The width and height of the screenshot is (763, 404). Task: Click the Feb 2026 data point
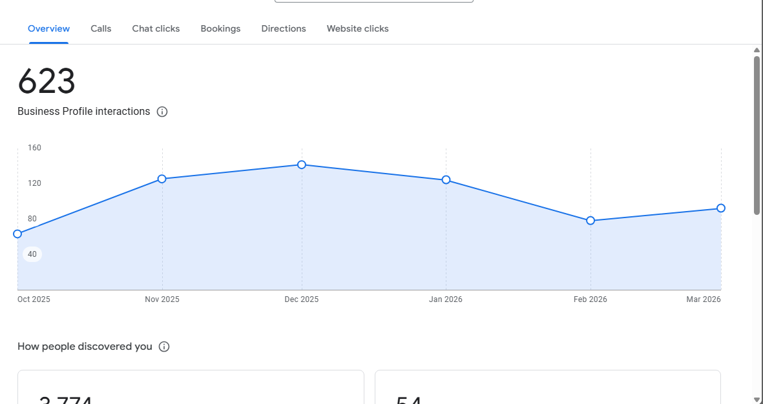591,221
